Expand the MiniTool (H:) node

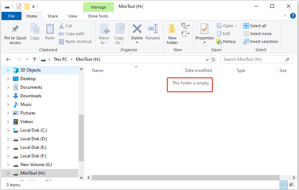click(8, 174)
